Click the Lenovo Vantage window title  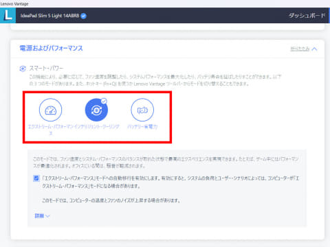point(14,3)
